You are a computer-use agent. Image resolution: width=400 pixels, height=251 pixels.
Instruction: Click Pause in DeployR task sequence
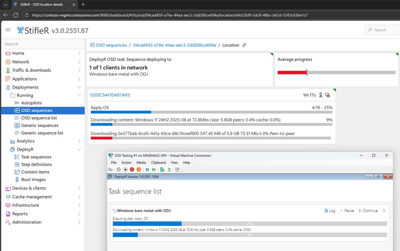tap(347, 211)
